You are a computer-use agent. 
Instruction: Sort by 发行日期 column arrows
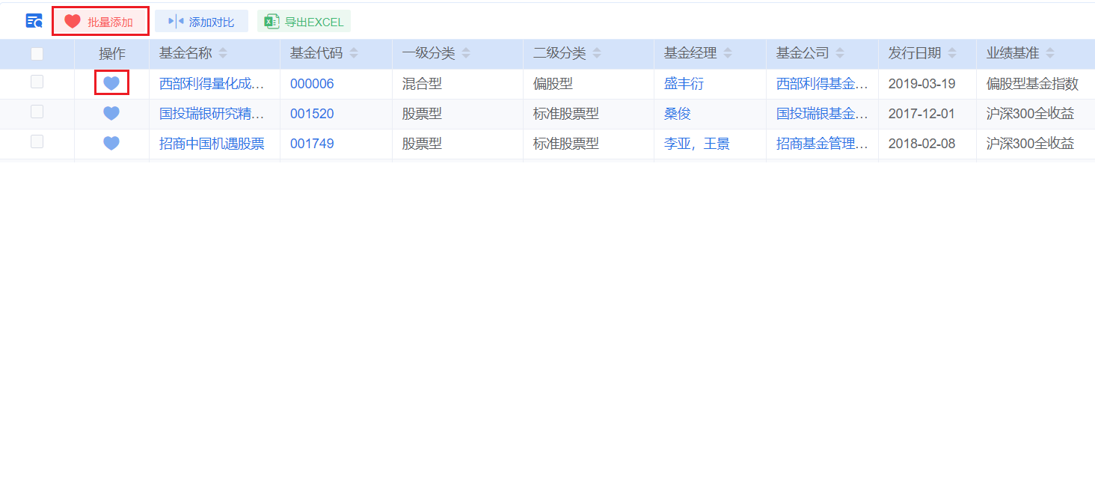[952, 53]
